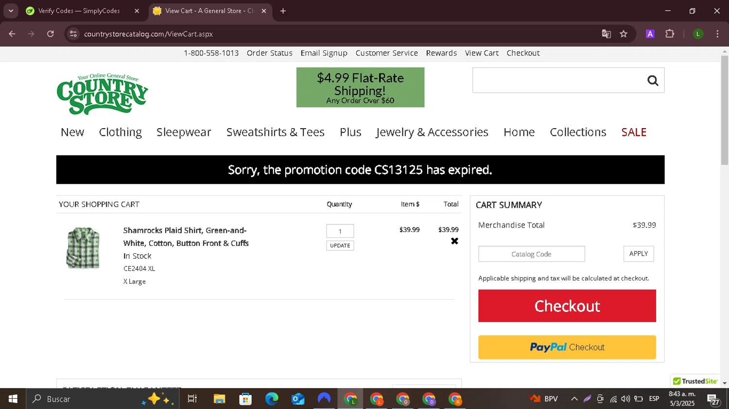Go back with the browser arrow
729x409 pixels.
coord(12,34)
